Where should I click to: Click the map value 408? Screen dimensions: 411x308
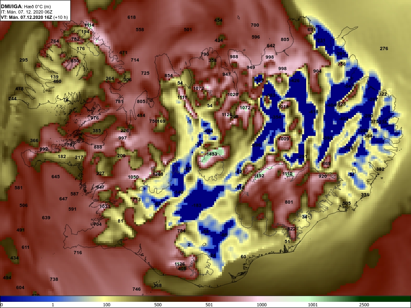click(182, 269)
